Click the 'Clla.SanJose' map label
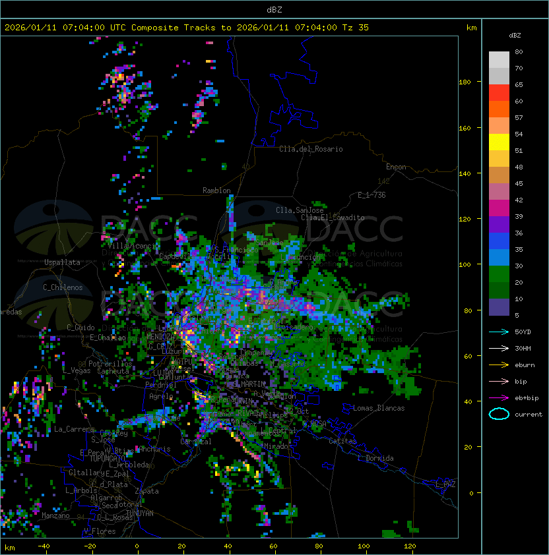 [x=300, y=210]
